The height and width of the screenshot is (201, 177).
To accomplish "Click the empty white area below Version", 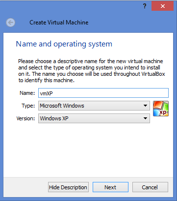I will pyautogui.click(x=88, y=150).
